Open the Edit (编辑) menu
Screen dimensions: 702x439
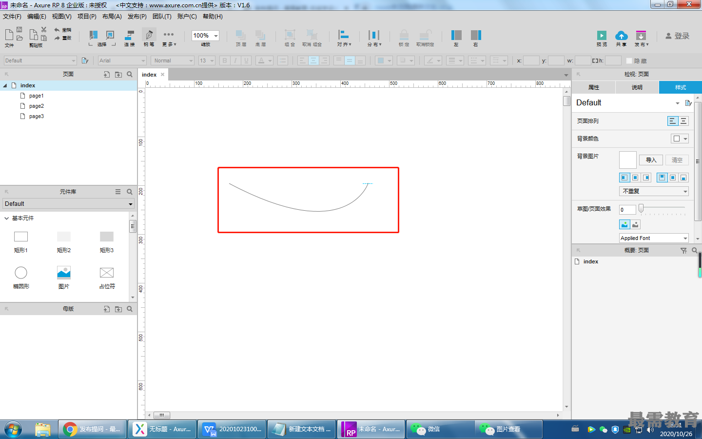pos(37,17)
